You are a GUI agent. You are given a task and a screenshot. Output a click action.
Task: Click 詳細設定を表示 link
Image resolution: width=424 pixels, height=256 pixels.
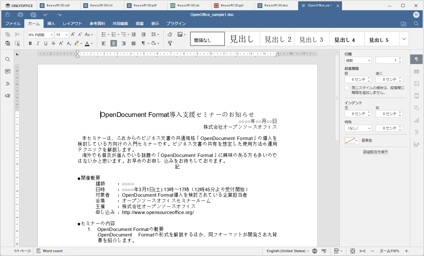click(375, 152)
